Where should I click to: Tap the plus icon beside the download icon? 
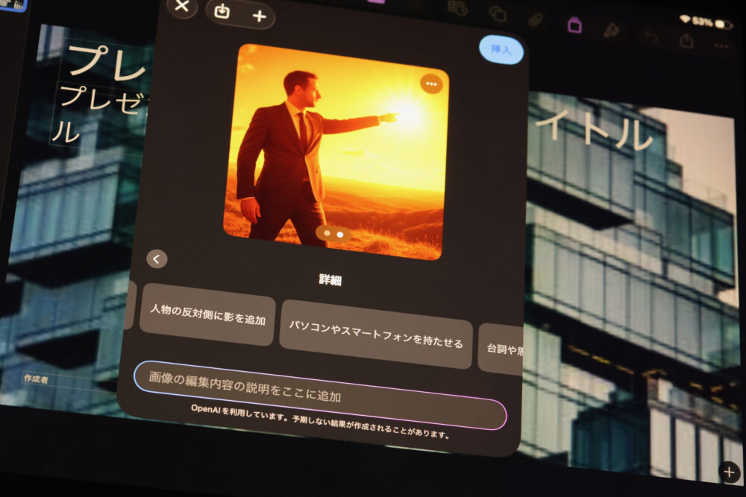pyautogui.click(x=259, y=16)
